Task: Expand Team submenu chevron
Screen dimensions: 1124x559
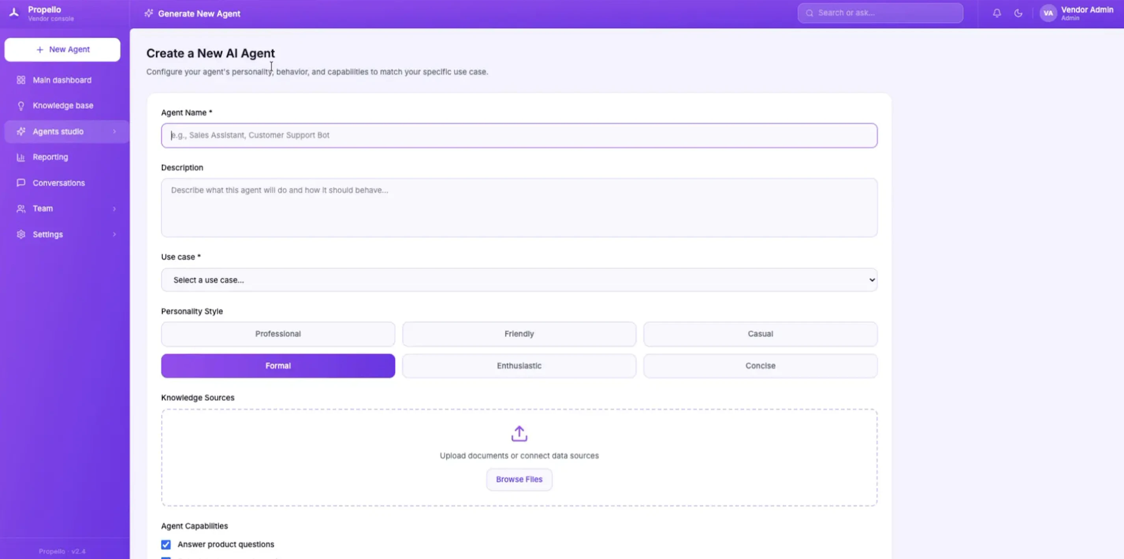Action: (114, 209)
